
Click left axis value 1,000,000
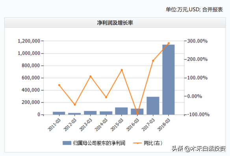[29, 53]
